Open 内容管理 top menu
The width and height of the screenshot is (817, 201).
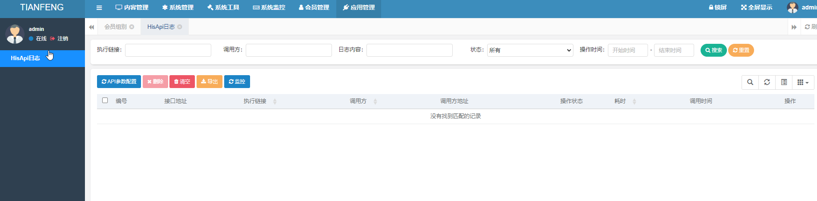[132, 8]
